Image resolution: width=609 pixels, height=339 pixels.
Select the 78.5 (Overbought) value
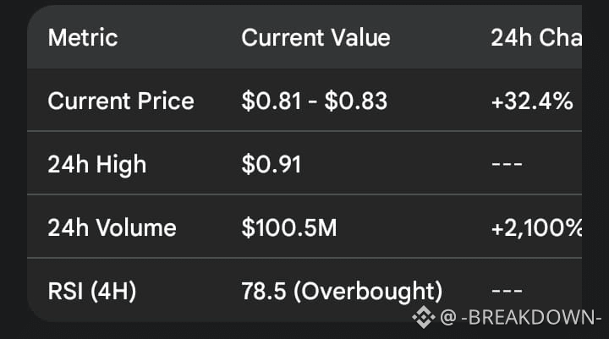(342, 291)
